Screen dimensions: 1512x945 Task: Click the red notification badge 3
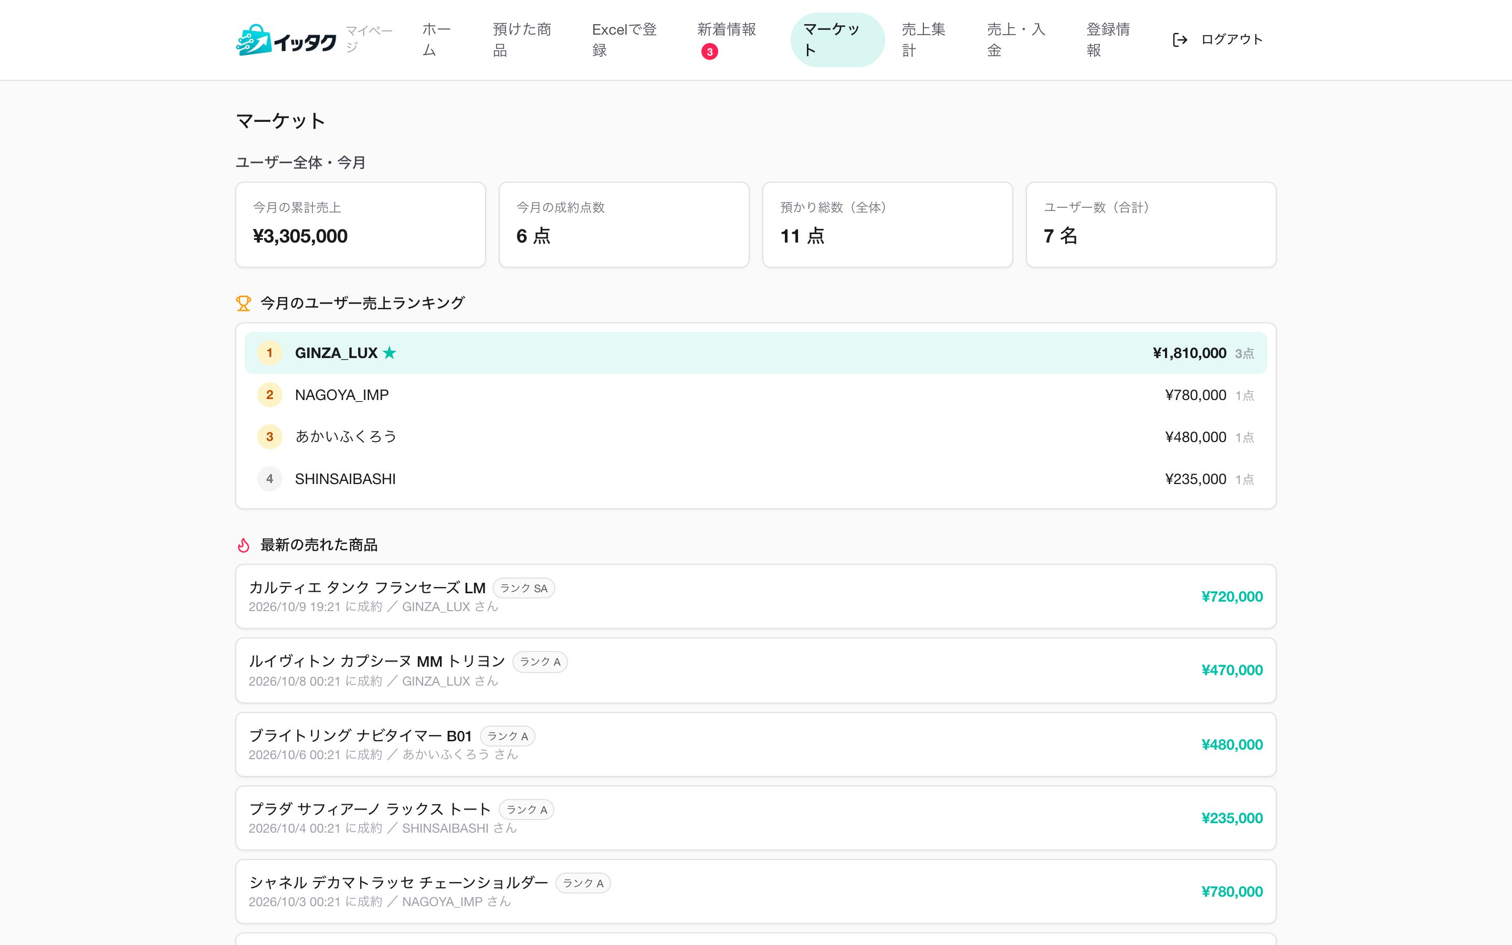[x=709, y=52]
